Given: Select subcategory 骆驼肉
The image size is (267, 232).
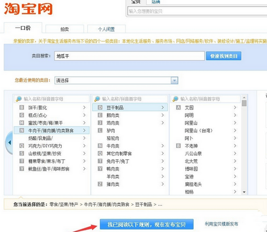Looking at the screenshot, I should [130, 138].
